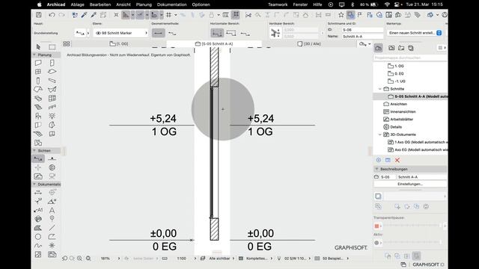Toggle the straight section line geometry method
The width and height of the screenshot is (479, 269).
pos(158,33)
